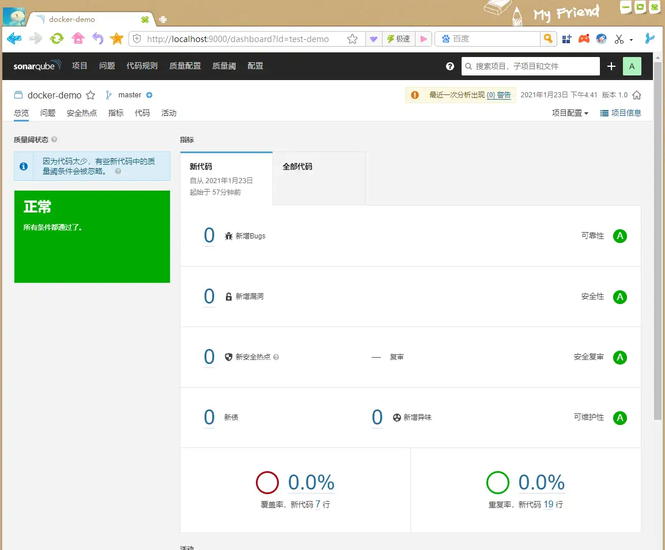Click the browser home icon
The image size is (665, 550).
(x=78, y=39)
